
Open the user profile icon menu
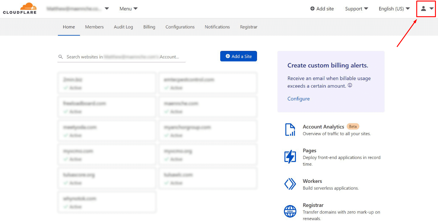click(424, 9)
